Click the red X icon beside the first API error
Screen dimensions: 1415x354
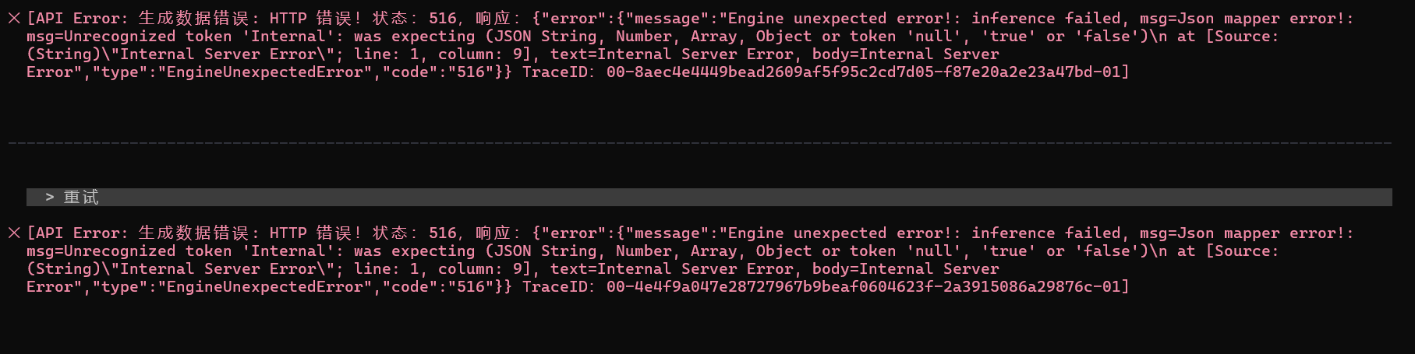pyautogui.click(x=13, y=18)
